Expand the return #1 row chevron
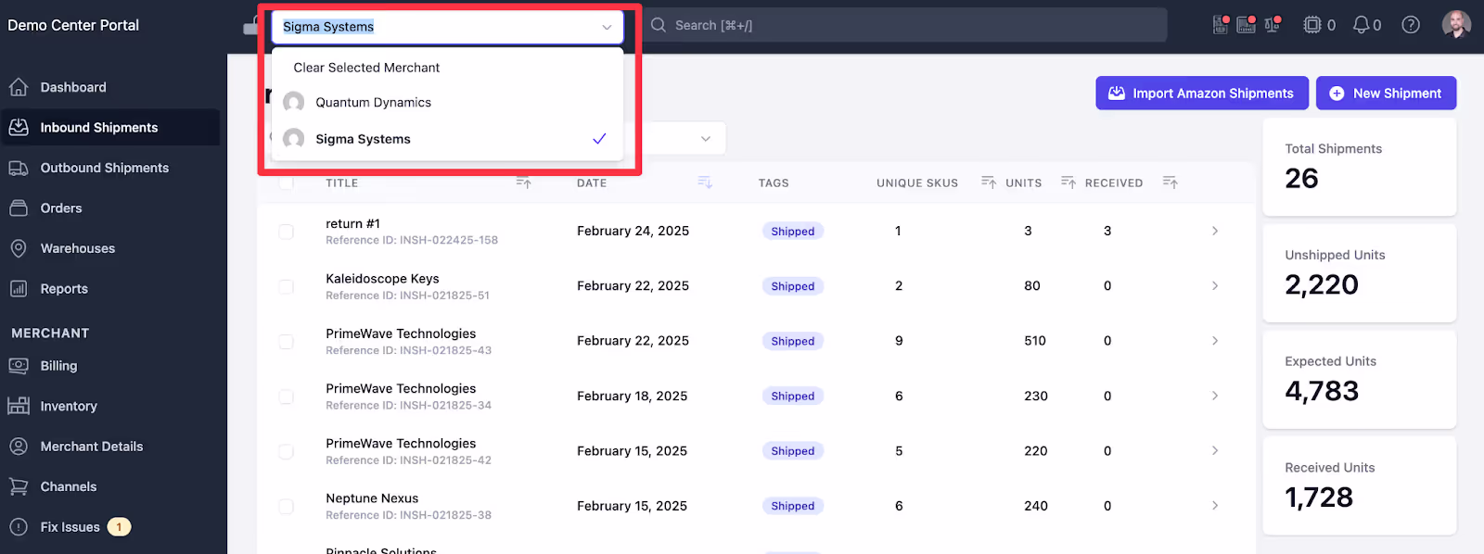Viewport: 1484px width, 554px height. [x=1215, y=231]
